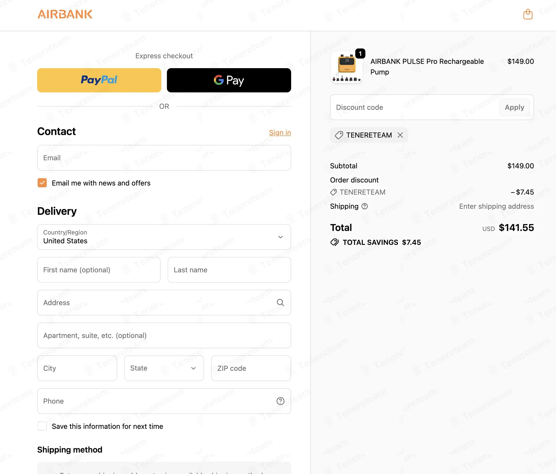The height and width of the screenshot is (474, 556).
Task: Click Apply for the discount code
Action: 514,107
